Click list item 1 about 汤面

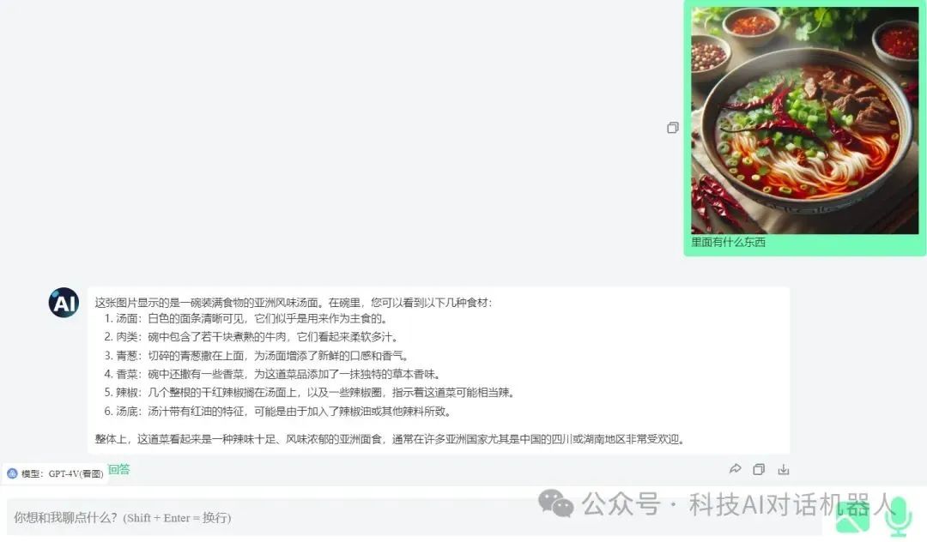246,319
